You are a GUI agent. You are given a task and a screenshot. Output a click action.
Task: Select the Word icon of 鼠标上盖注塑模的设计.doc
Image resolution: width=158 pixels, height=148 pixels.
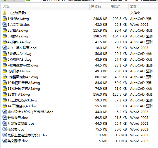5,135
